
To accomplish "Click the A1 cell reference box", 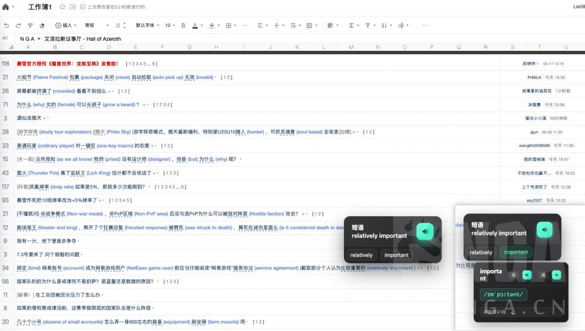I will 6,38.
